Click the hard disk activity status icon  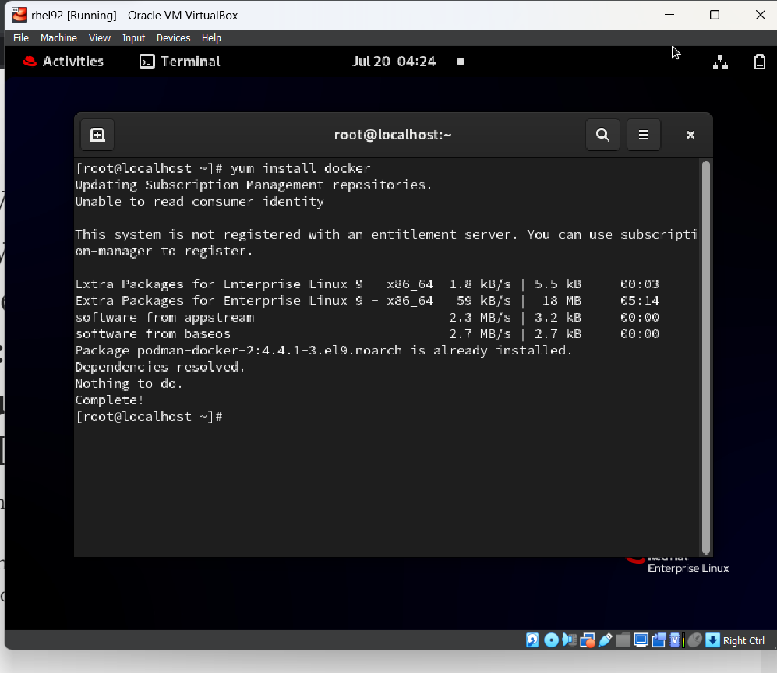[x=532, y=640]
